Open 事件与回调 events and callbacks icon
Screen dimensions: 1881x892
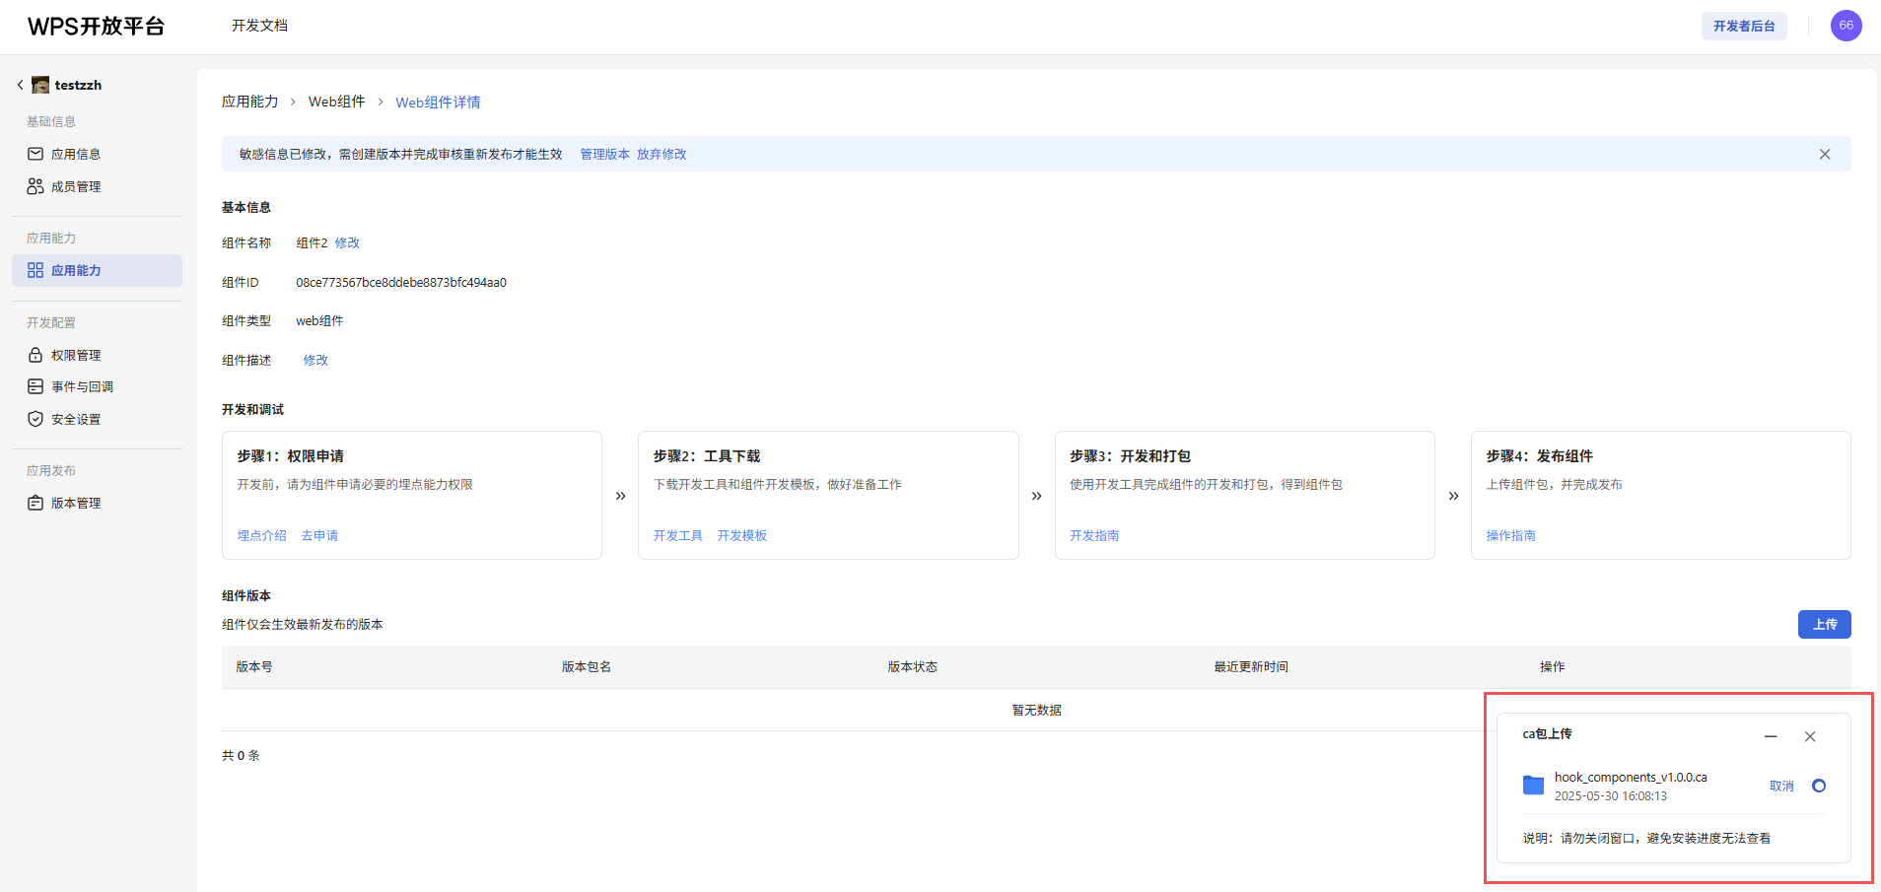(35, 385)
